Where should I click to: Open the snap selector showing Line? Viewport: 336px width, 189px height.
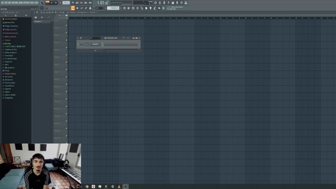pos(99,8)
